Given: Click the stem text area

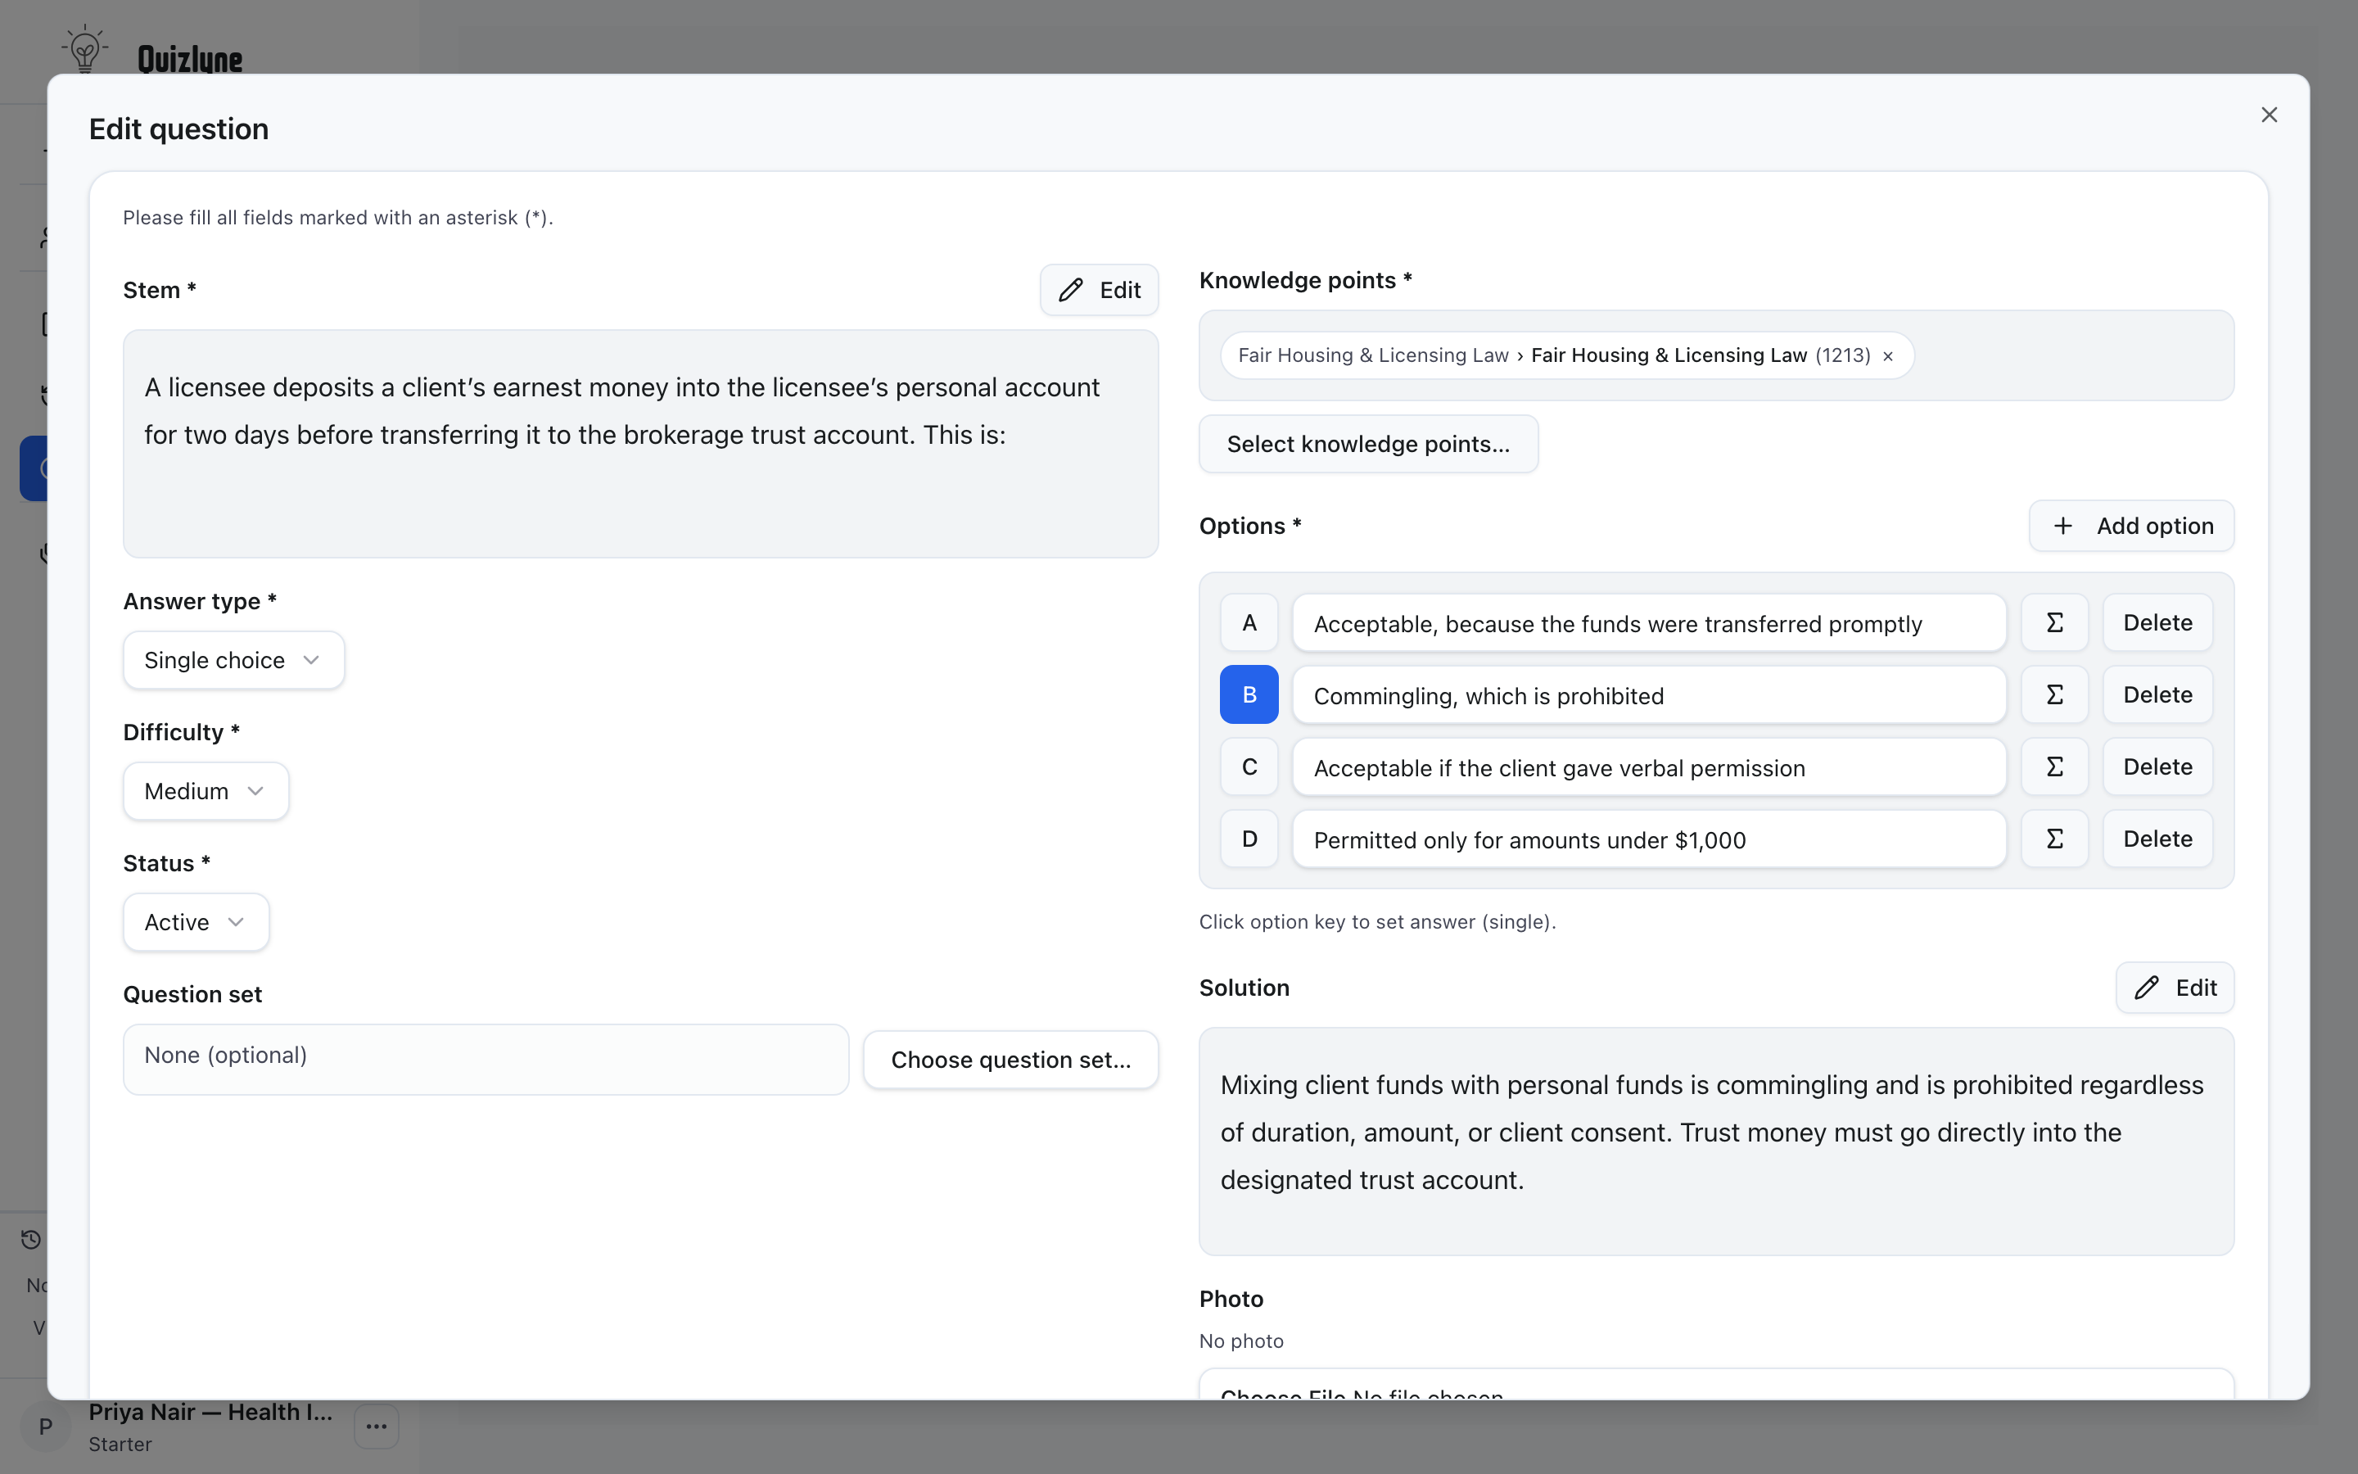Looking at the screenshot, I should (640, 444).
